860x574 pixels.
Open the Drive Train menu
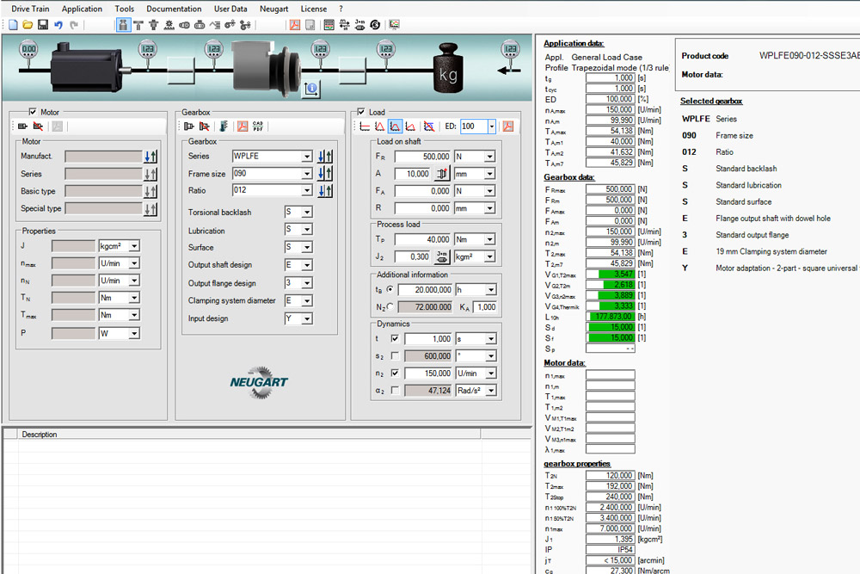(x=30, y=8)
